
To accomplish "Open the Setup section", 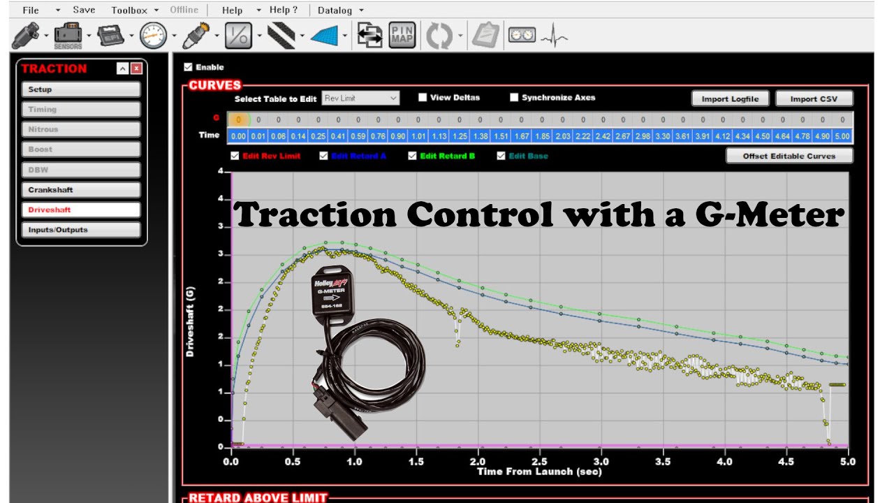I will (x=81, y=89).
